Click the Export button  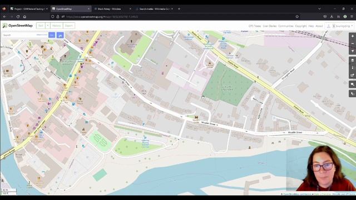(x=69, y=26)
